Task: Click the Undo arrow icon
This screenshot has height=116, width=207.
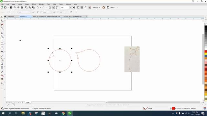Action: point(38,7)
